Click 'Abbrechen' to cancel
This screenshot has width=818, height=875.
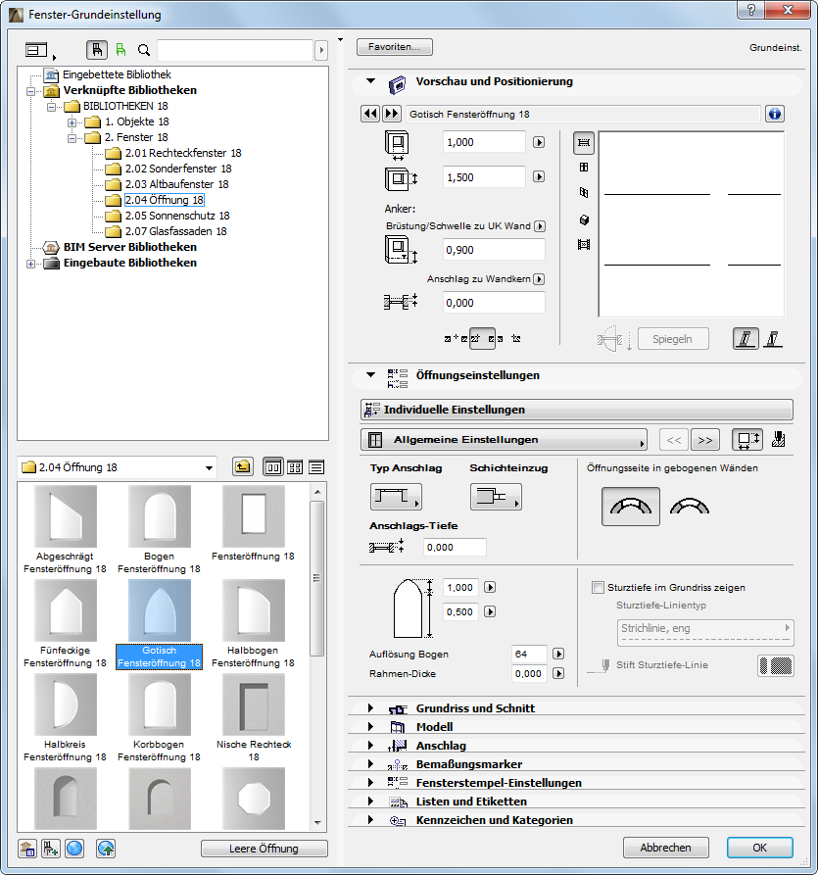666,848
